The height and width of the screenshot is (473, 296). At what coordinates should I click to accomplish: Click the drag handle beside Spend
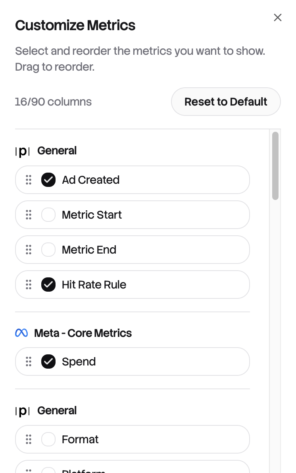click(x=29, y=361)
